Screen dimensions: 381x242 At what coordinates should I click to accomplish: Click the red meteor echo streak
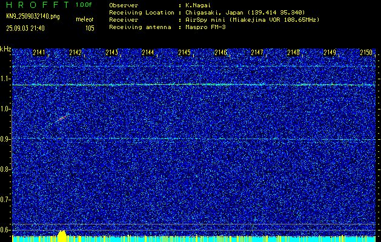62,119
